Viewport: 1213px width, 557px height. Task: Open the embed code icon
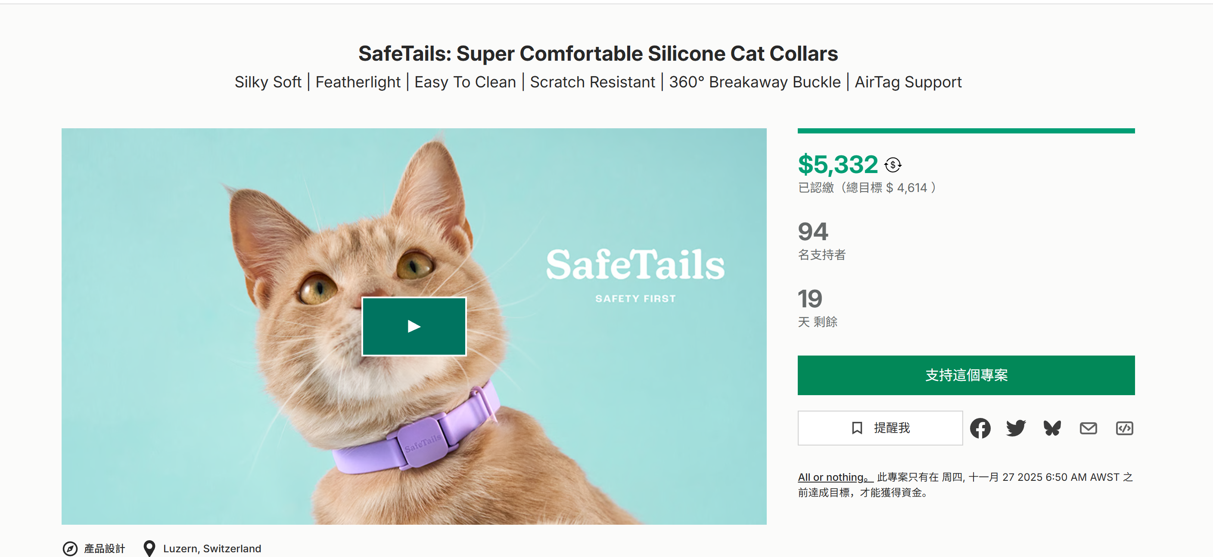pyautogui.click(x=1124, y=428)
